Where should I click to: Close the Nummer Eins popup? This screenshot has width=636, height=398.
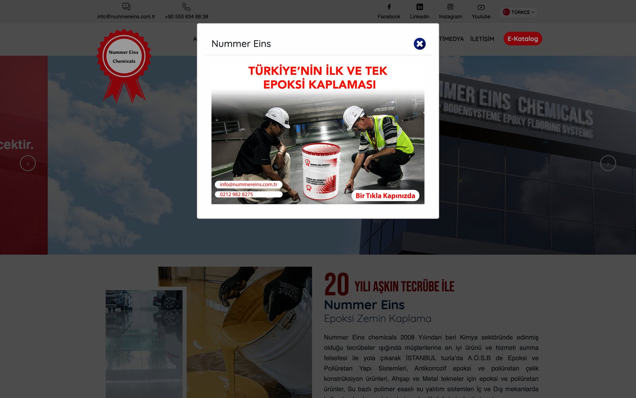coord(419,44)
